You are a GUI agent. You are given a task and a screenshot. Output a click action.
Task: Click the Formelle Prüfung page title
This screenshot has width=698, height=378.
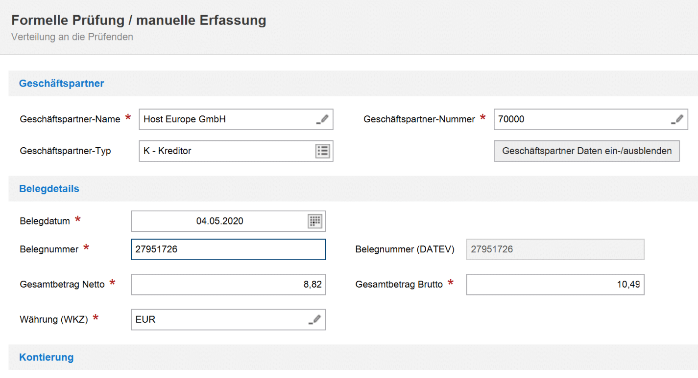[x=139, y=21]
